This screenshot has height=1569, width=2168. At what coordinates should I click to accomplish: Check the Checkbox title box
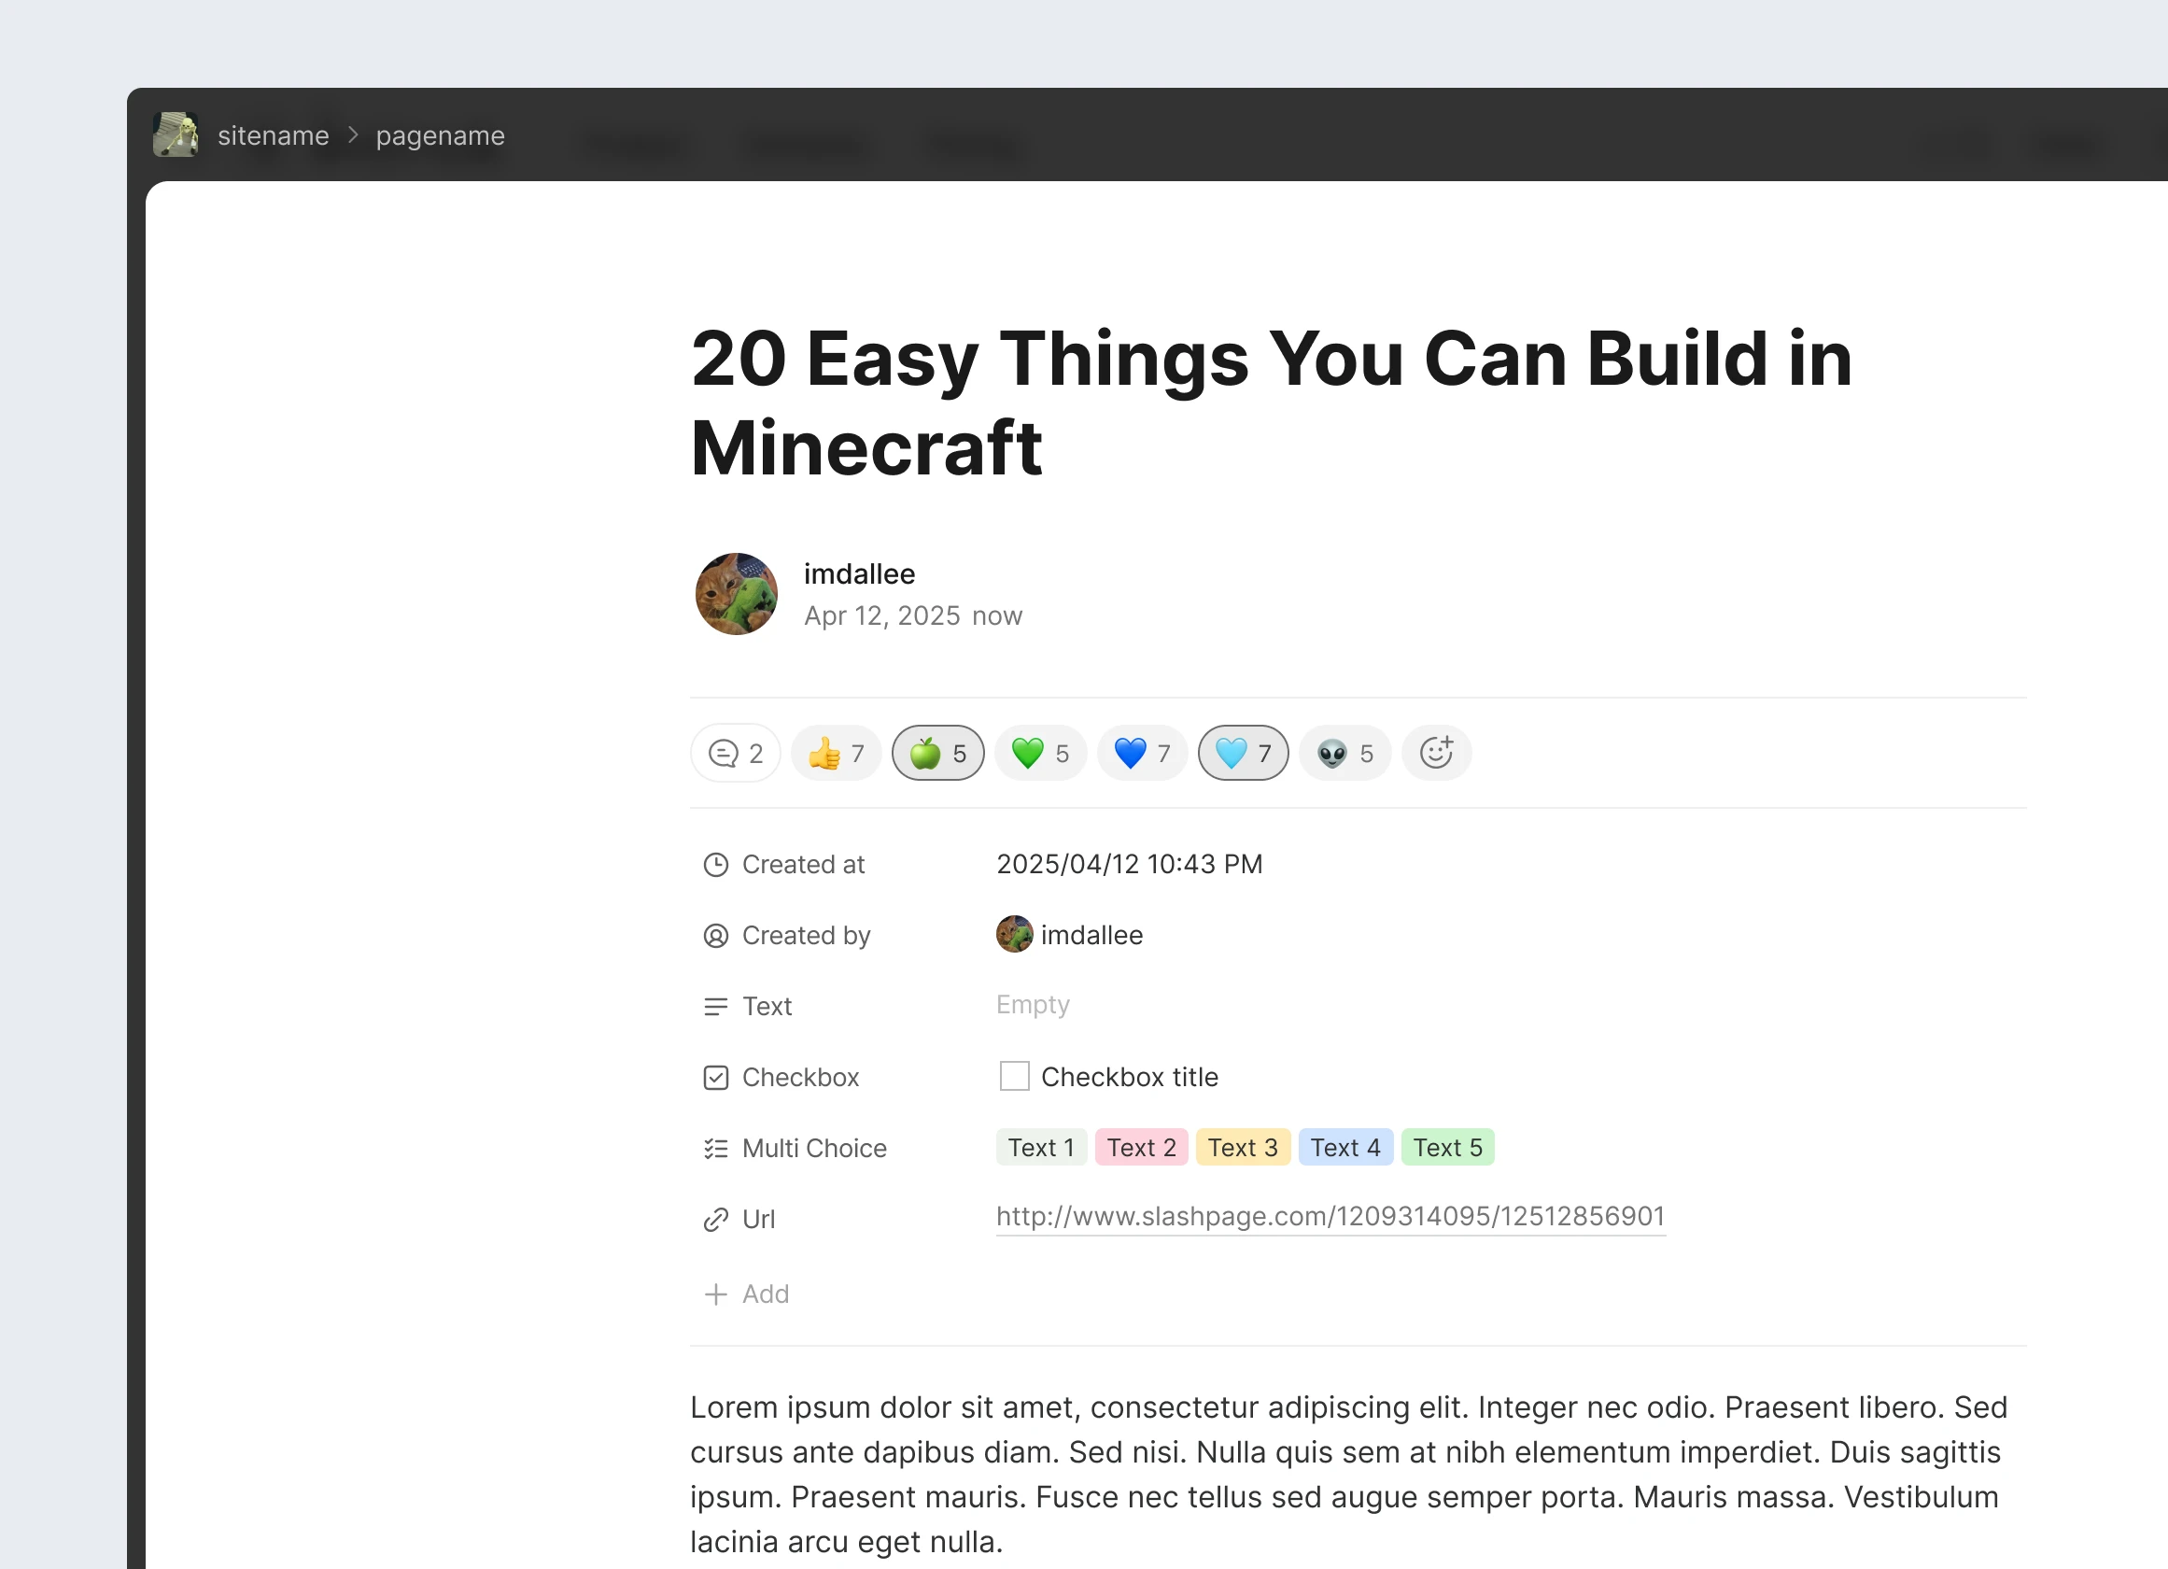pyautogui.click(x=1014, y=1077)
